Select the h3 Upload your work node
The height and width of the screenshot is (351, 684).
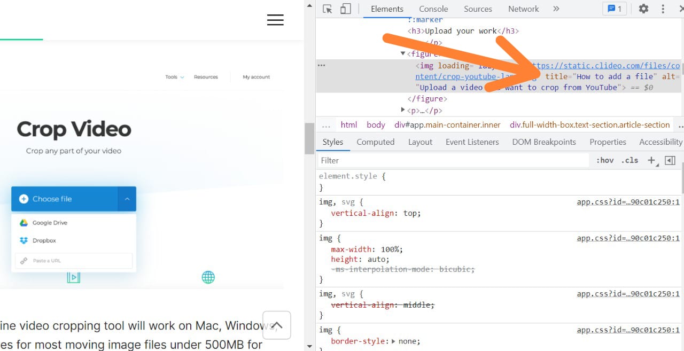tap(463, 31)
